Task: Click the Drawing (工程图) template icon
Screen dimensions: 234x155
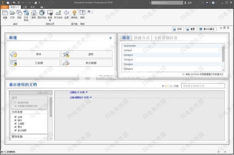Action: coord(14,63)
